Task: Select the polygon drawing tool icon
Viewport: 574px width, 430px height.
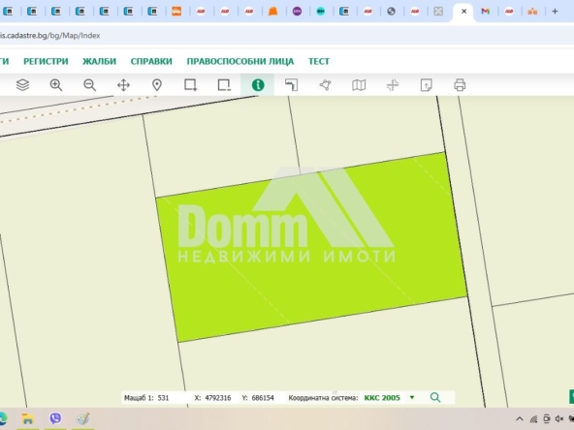Action: (325, 85)
